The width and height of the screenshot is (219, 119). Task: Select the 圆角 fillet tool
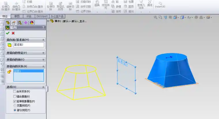pos(97,4)
